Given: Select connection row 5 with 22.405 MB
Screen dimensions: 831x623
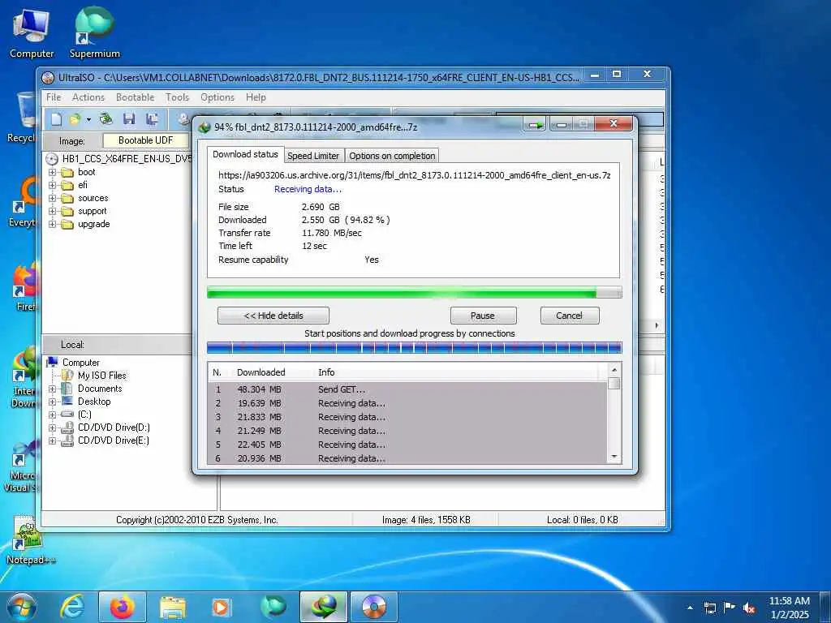Looking at the screenshot, I should click(408, 445).
